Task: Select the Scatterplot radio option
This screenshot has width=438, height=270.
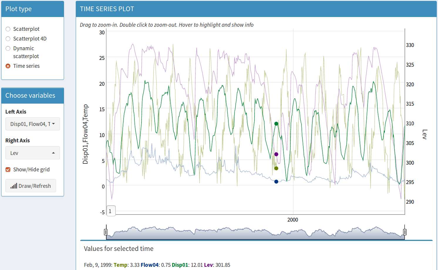Action: (8, 29)
